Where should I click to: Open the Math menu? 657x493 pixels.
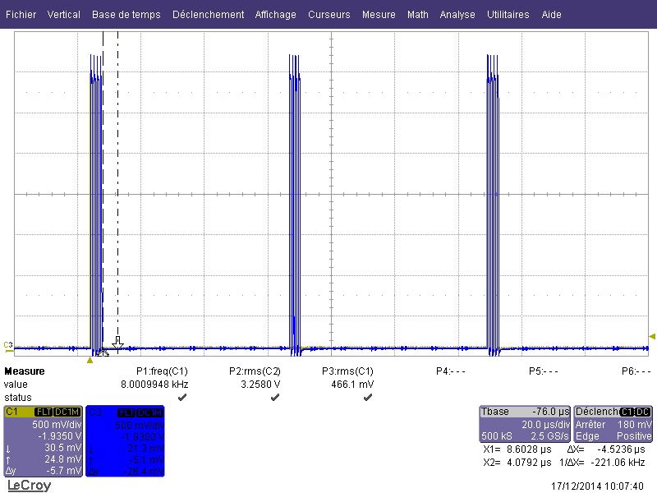418,15
